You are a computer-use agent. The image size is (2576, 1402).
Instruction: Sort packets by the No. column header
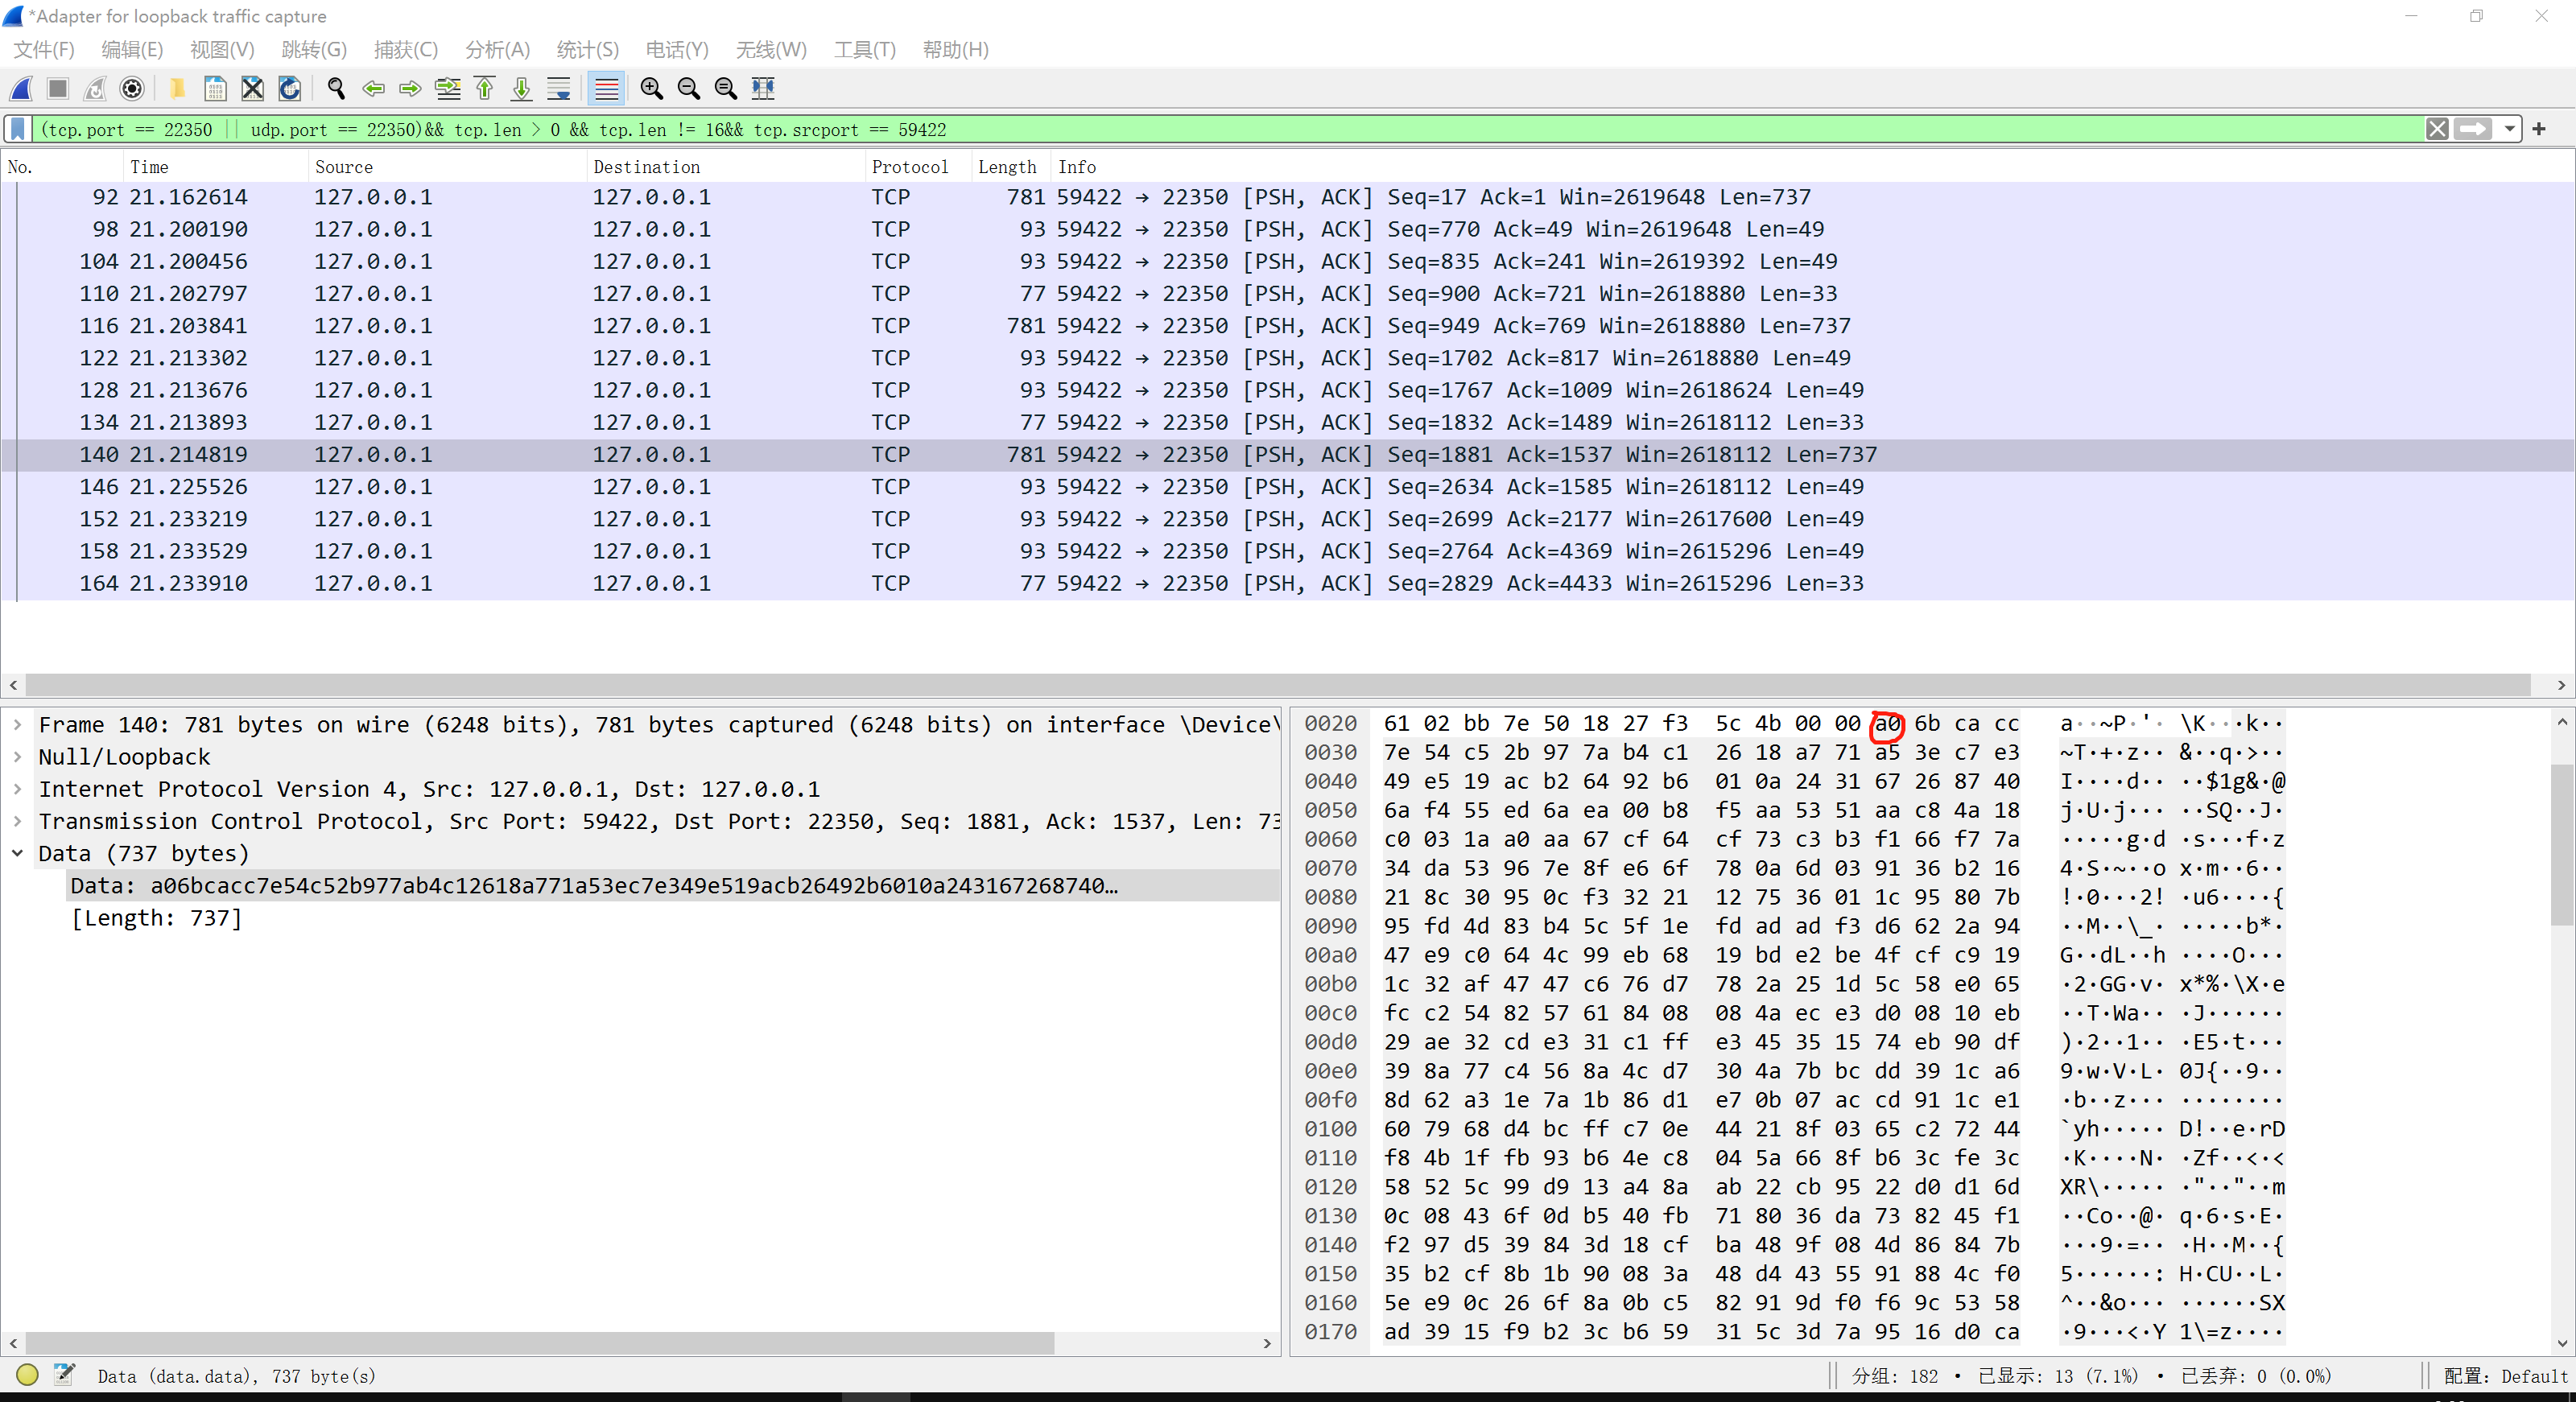coord(62,167)
